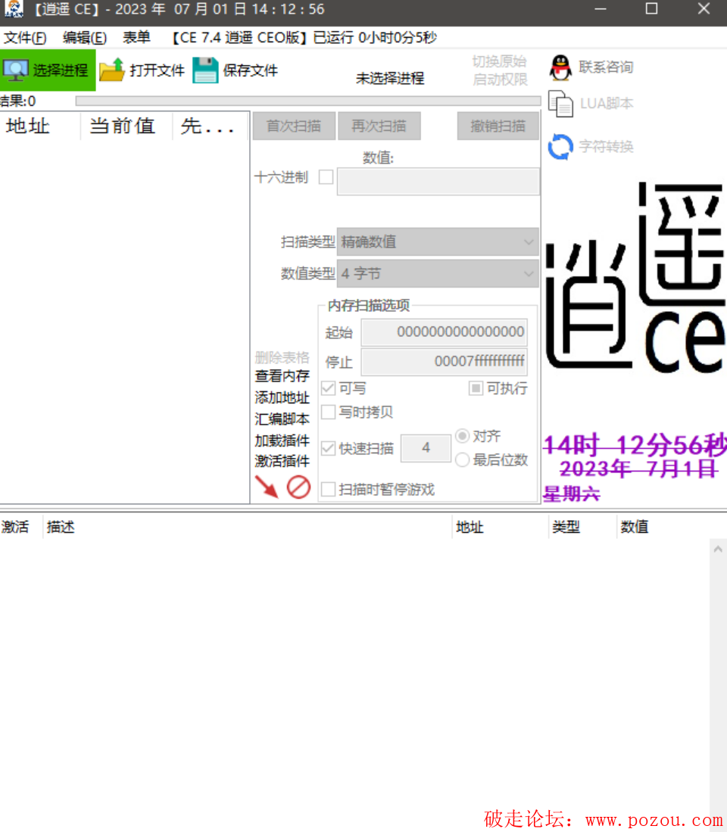Click the Add Address (添加地址) link
727x832 pixels.
point(282,398)
